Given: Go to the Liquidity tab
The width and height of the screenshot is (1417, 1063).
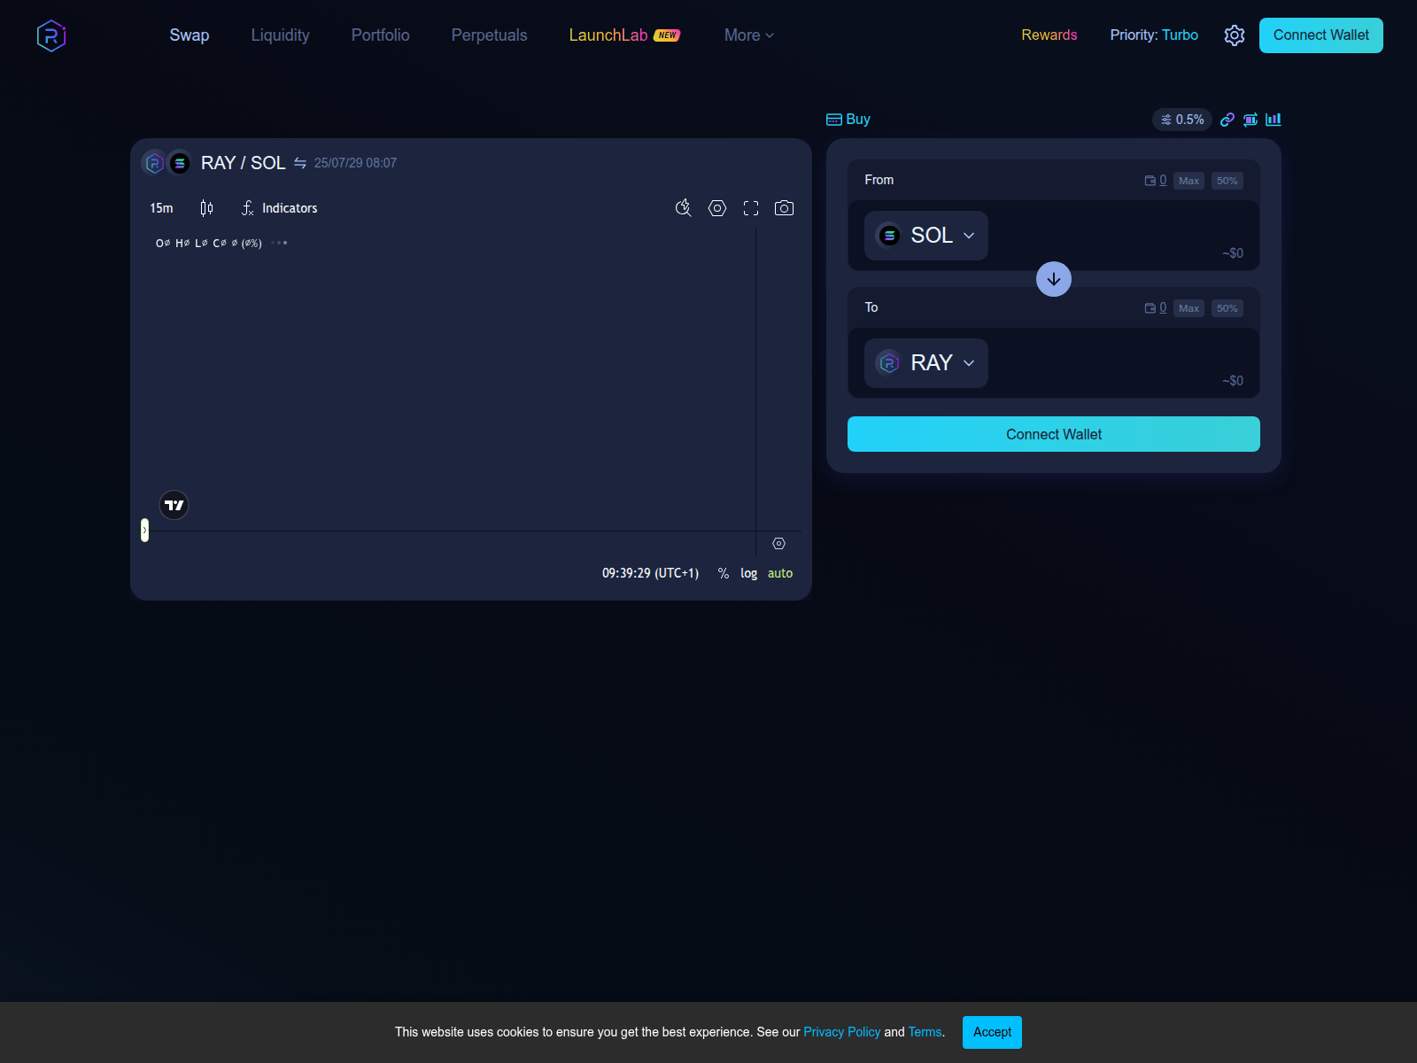Looking at the screenshot, I should [280, 35].
